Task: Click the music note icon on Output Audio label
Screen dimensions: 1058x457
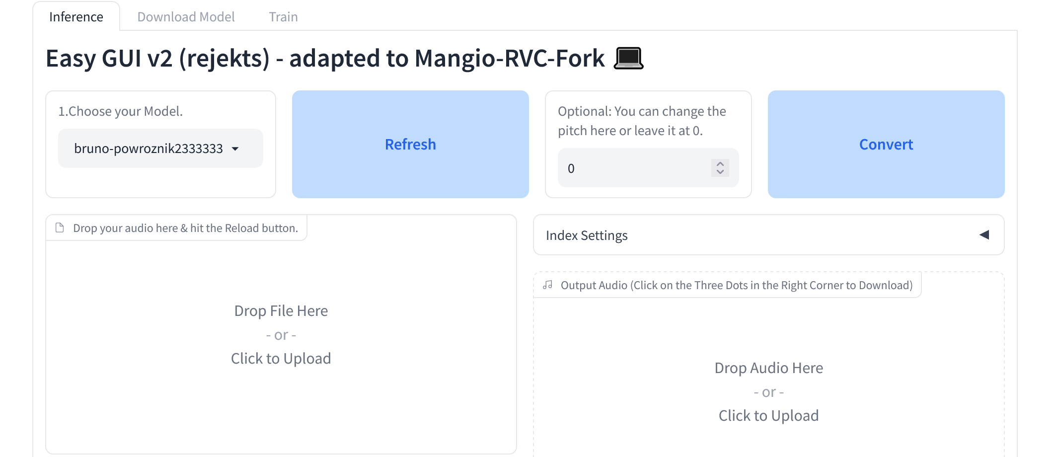Action: [x=547, y=285]
